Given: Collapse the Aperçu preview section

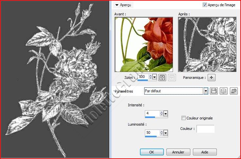Looking at the screenshot, I should (x=117, y=5).
